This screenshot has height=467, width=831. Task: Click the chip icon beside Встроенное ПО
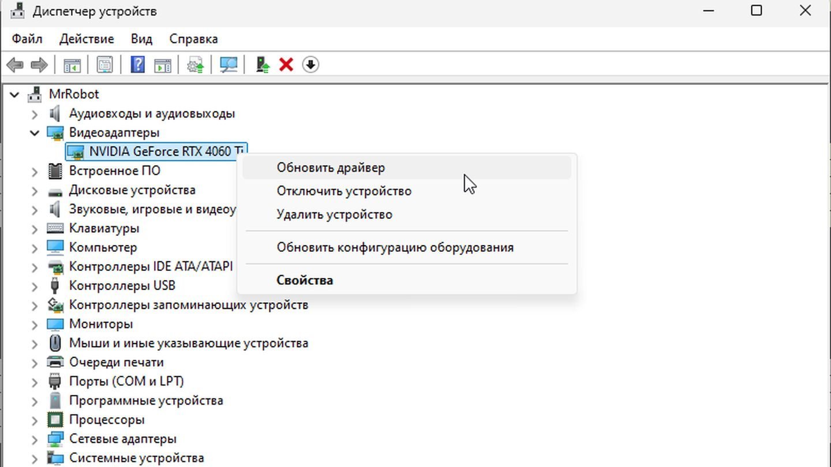(x=55, y=171)
